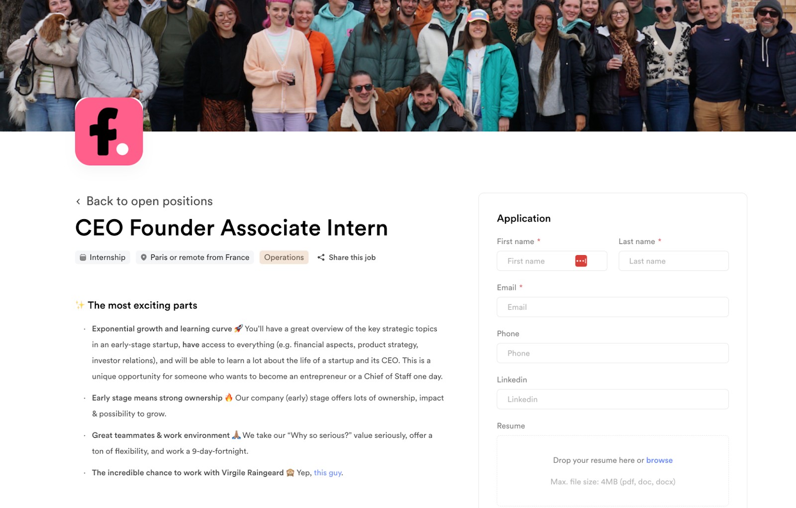Screen dimensions: 796x508
Task: Click the resume drop zone area
Action: click(613, 471)
